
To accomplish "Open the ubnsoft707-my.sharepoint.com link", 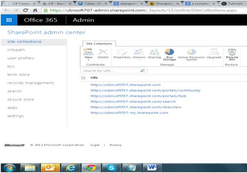I will [129, 113].
